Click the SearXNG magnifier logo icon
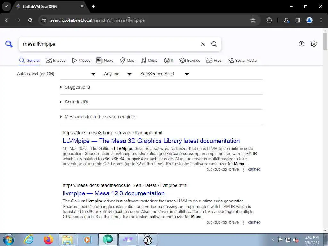The image size is (328, 246). pyautogui.click(x=9, y=44)
